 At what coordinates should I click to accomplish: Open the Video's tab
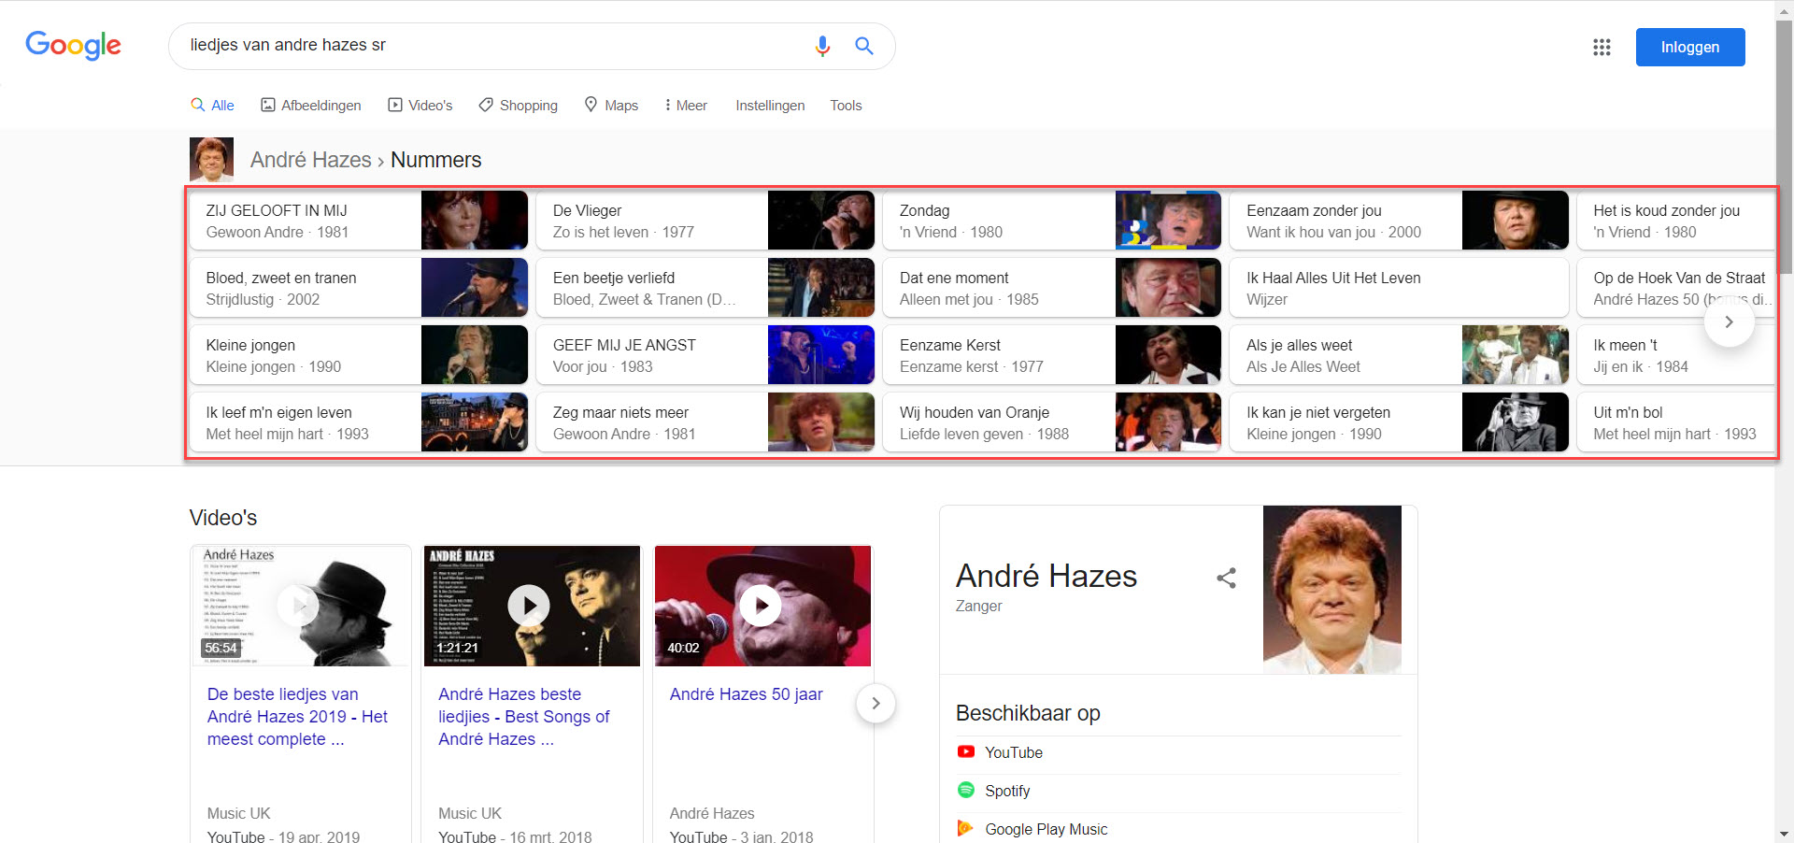point(420,105)
